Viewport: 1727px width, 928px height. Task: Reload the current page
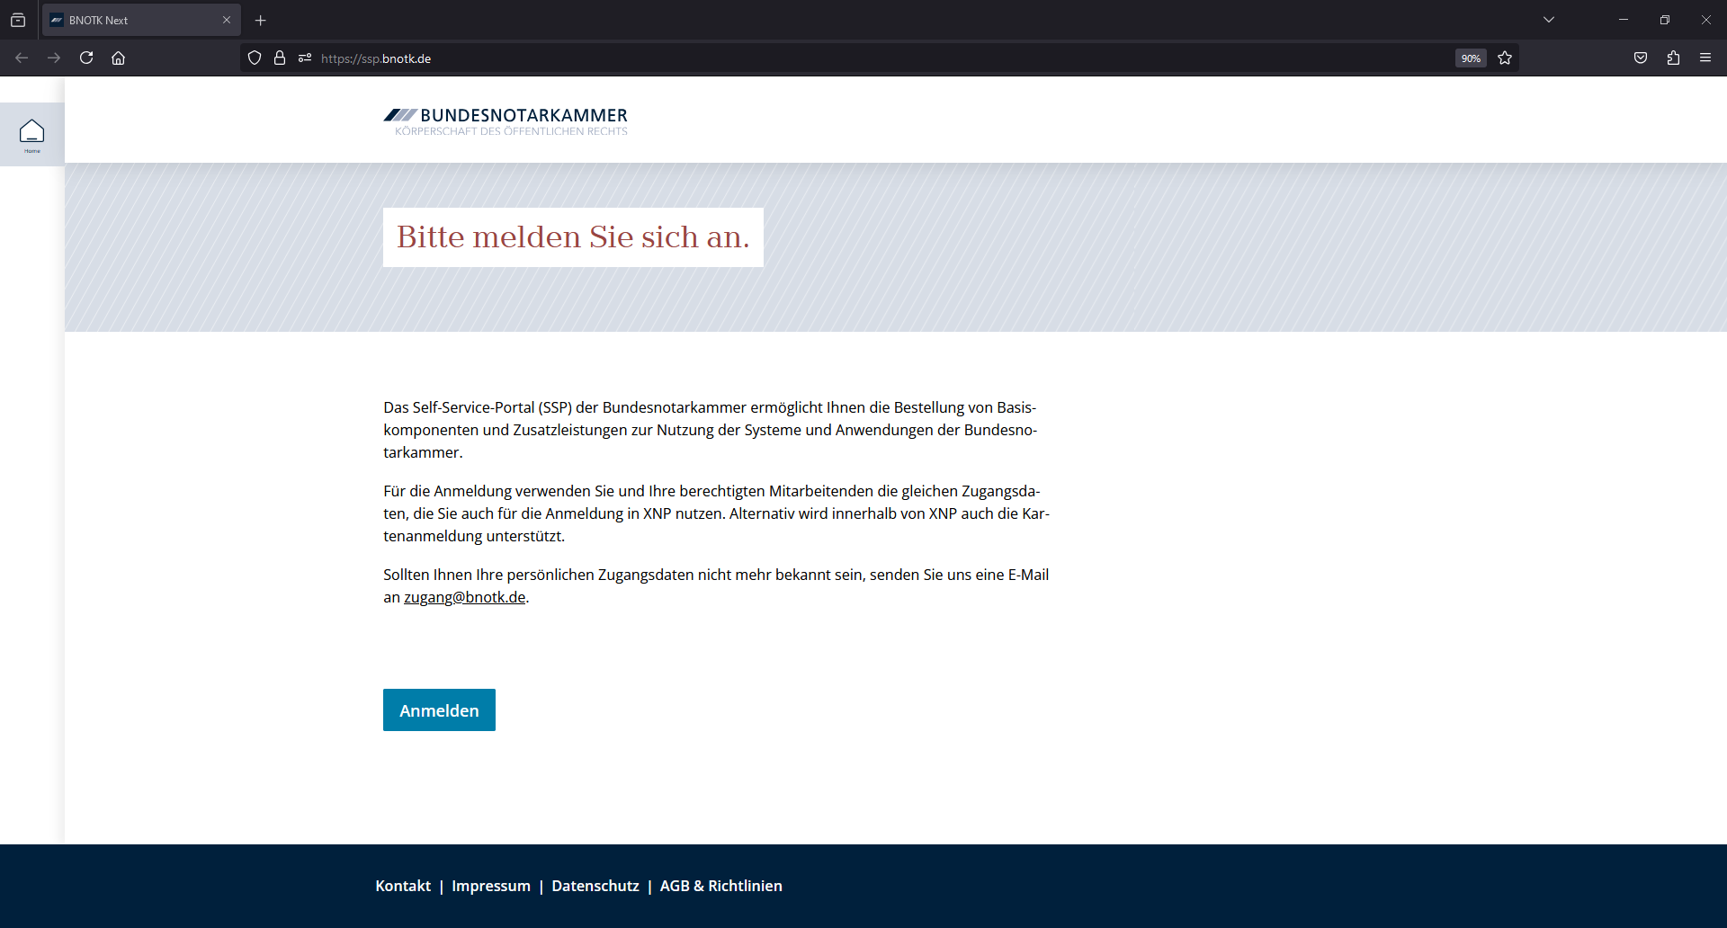pyautogui.click(x=86, y=58)
